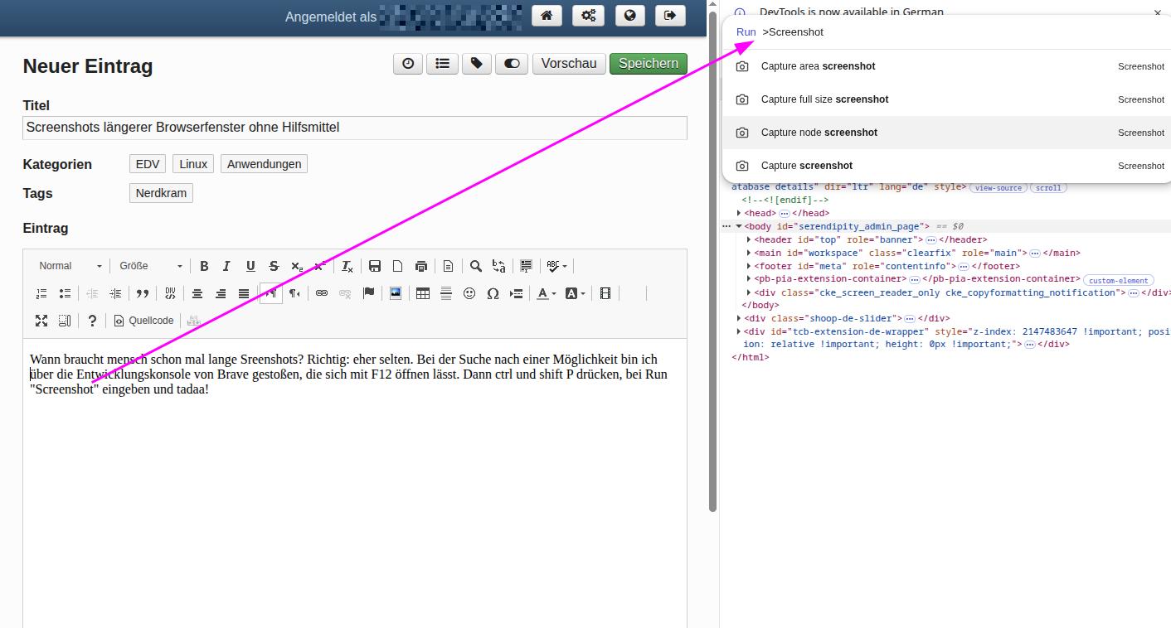Expand the main workspace node
This screenshot has width=1171, height=628.
[x=749, y=253]
